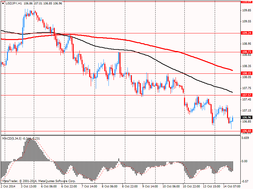Click the MACD(5,34,5) indicator label

click(x=12, y=139)
